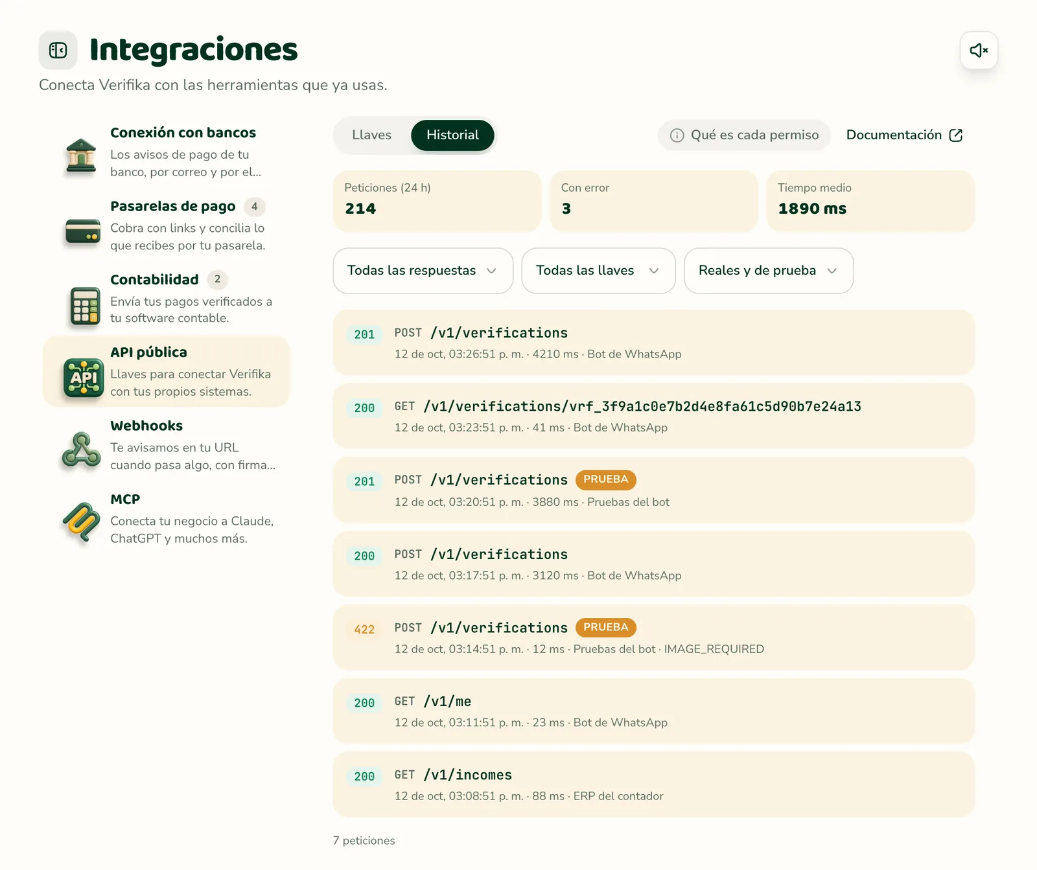
Task: Open the 03:26:51 POST verifications request
Action: point(653,343)
